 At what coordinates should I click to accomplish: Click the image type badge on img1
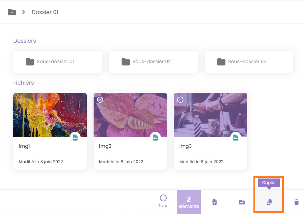coord(75,138)
